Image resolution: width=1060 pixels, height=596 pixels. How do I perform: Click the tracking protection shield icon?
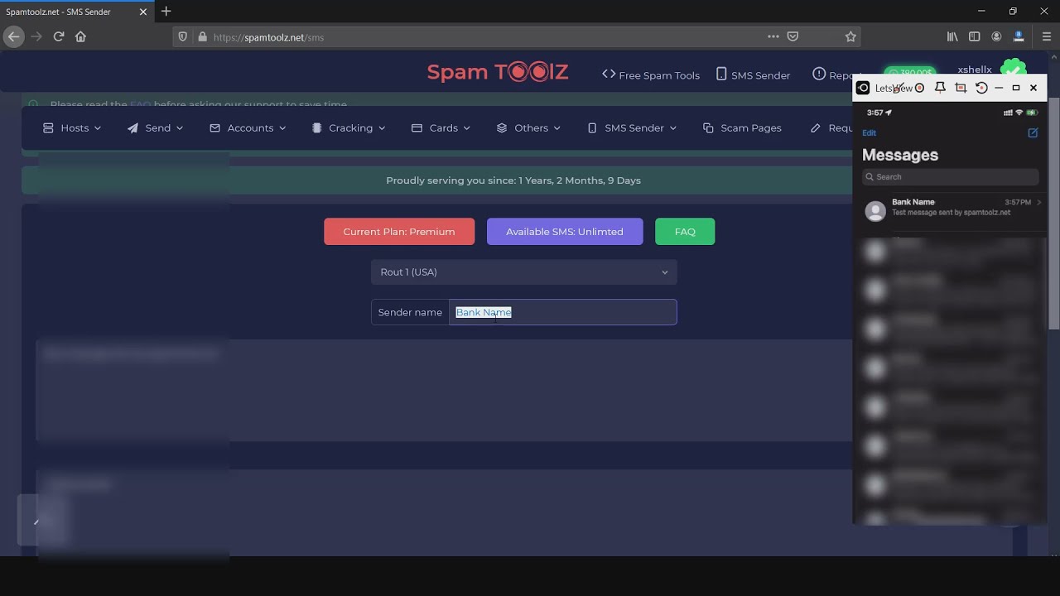click(x=183, y=36)
